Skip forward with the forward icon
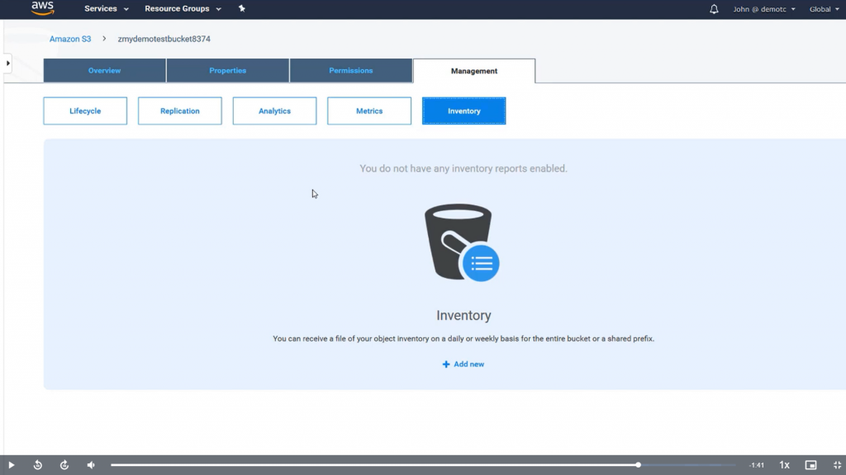Image resolution: width=846 pixels, height=475 pixels. (x=64, y=465)
